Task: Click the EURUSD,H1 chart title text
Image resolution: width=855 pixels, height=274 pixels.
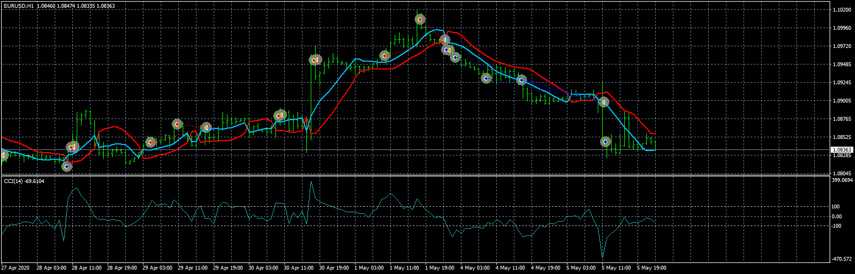Action: [19, 6]
